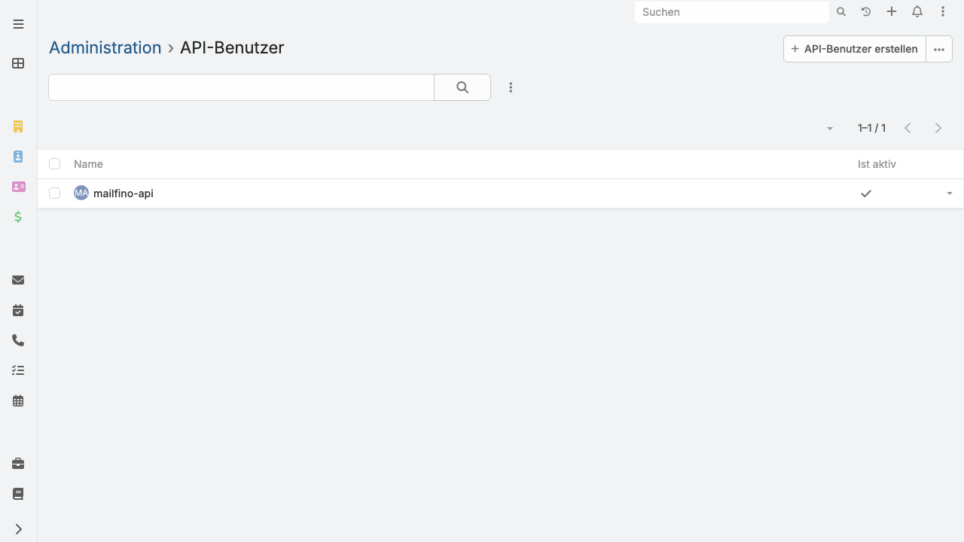Image resolution: width=964 pixels, height=542 pixels.
Task: Open Tasks checklist icon in sidebar
Action: click(19, 370)
